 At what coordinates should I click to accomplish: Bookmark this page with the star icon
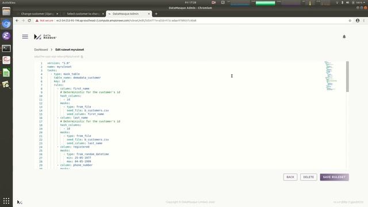point(350,21)
